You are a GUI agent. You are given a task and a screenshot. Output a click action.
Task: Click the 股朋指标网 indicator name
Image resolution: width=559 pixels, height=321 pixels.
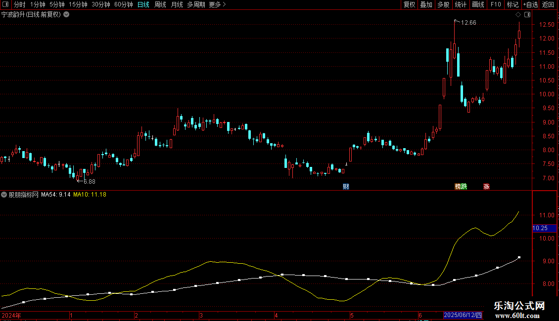(x=24, y=195)
